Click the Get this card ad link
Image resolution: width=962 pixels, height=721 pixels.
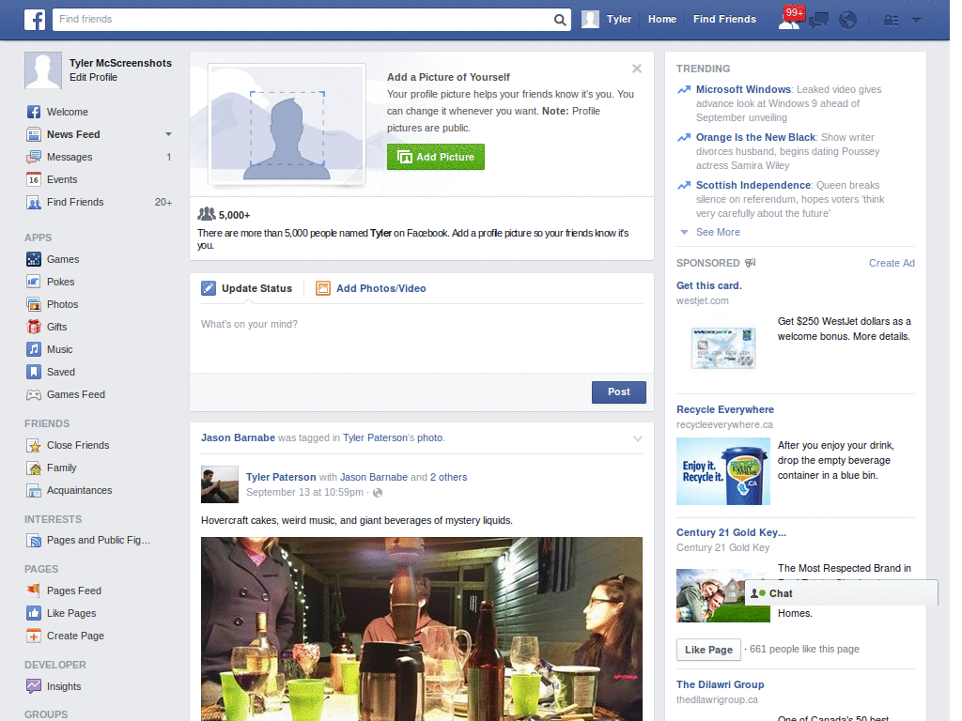(709, 285)
